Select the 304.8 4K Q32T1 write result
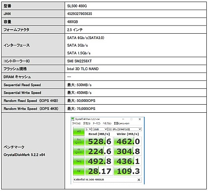The image size is (208, 191). 128,151
